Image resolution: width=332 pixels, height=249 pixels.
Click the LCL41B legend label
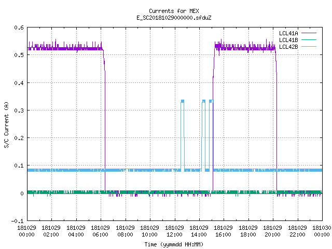[x=288, y=40]
